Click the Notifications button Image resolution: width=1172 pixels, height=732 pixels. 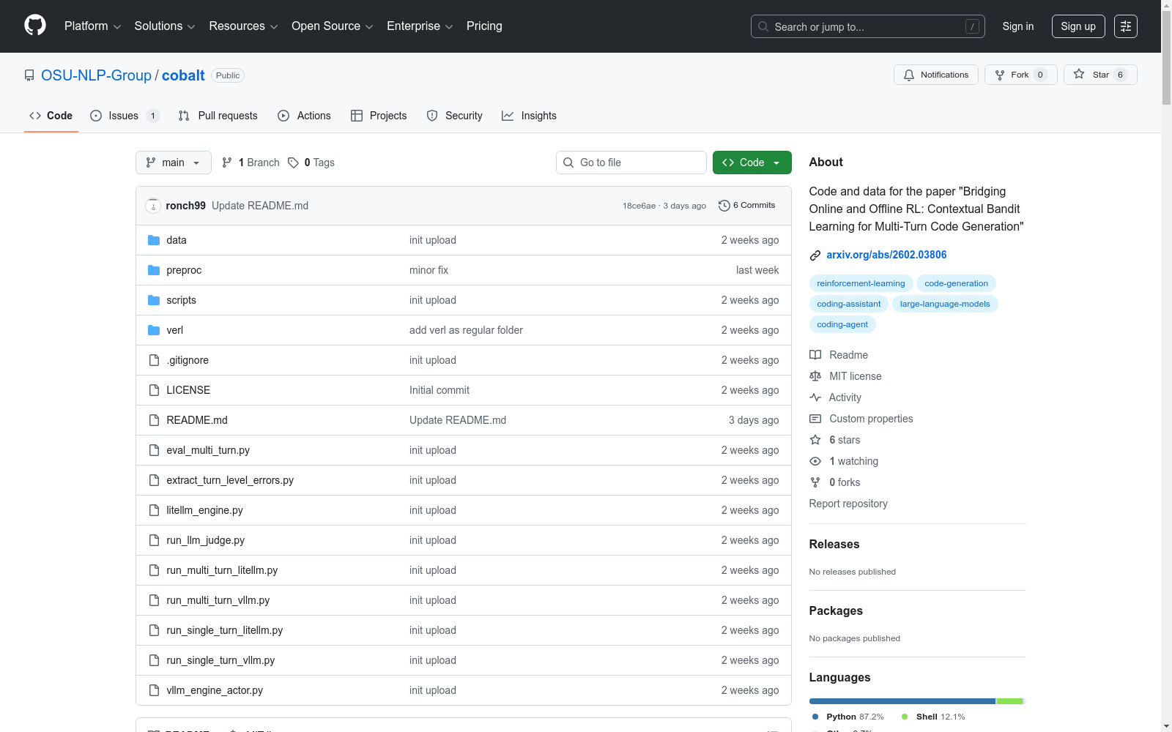[936, 75]
